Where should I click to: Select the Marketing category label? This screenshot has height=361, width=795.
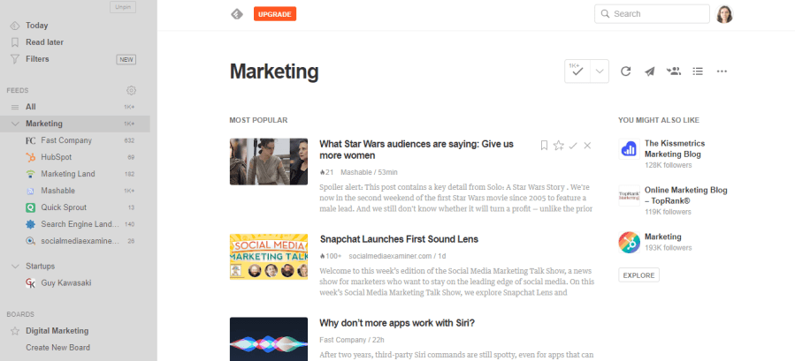click(44, 124)
